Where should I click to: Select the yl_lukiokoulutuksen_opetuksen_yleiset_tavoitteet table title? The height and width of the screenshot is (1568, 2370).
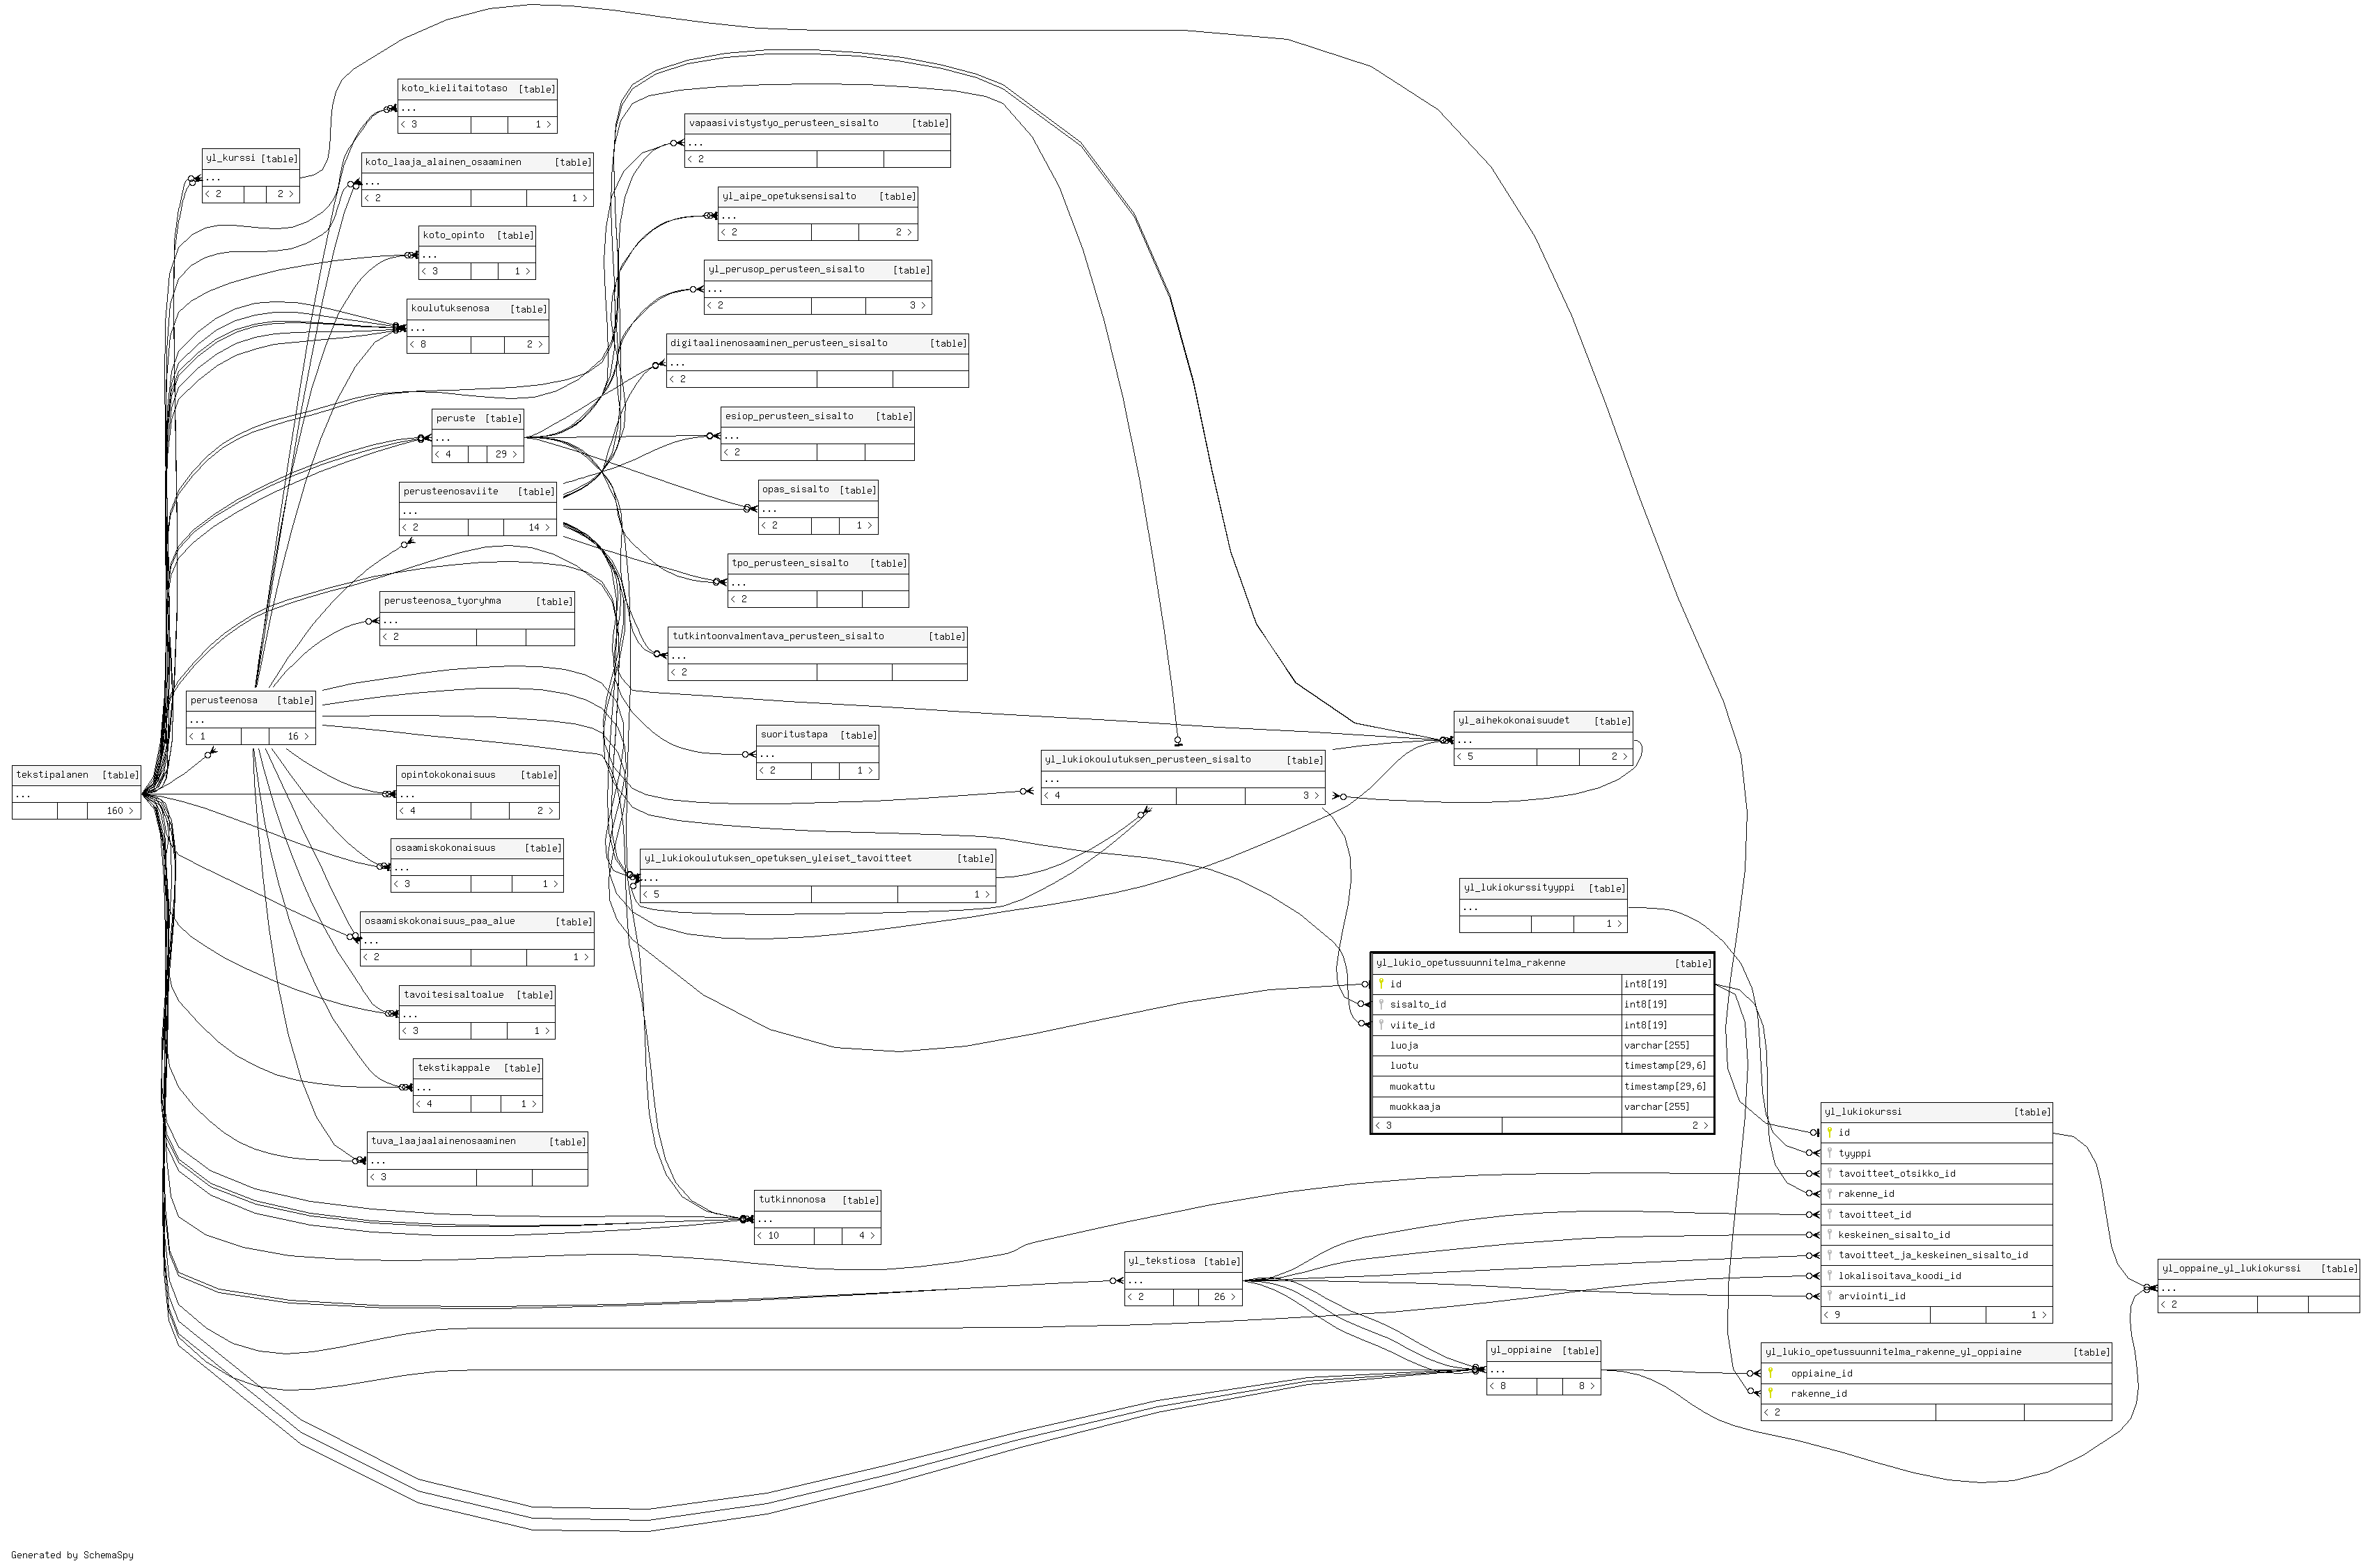click(778, 859)
